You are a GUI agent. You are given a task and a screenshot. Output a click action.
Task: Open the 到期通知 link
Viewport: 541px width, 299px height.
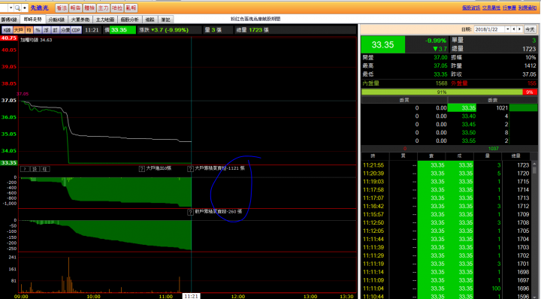tap(527, 8)
